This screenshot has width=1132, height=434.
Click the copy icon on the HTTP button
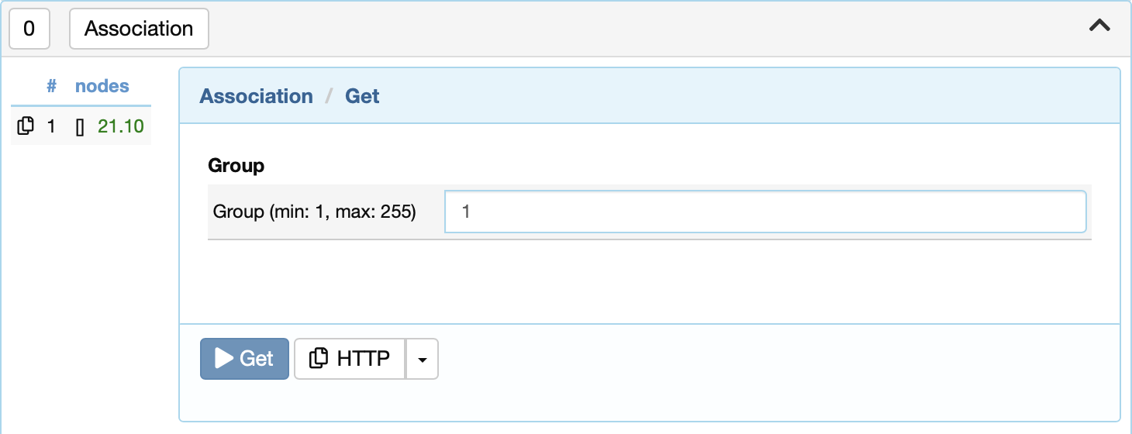(318, 359)
